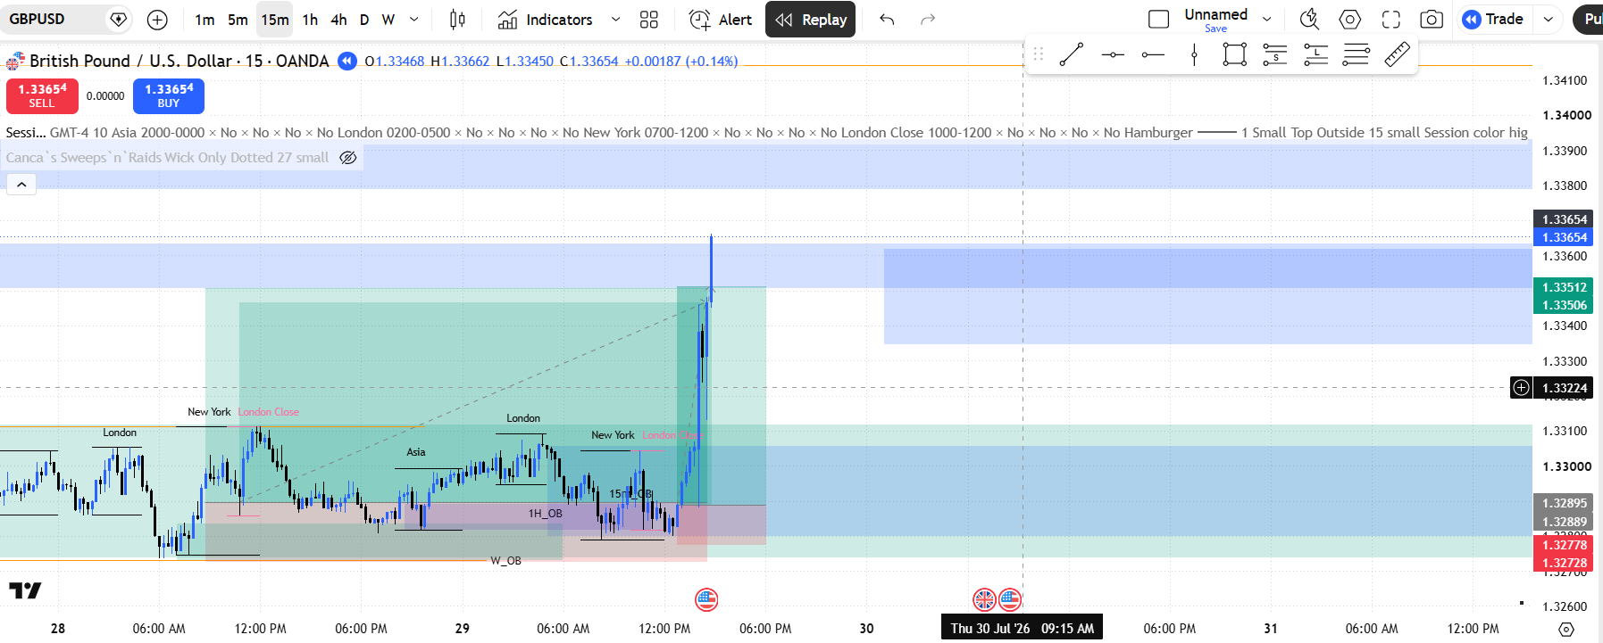Toggle the Replay mode button
This screenshot has width=1603, height=643.
point(810,19)
